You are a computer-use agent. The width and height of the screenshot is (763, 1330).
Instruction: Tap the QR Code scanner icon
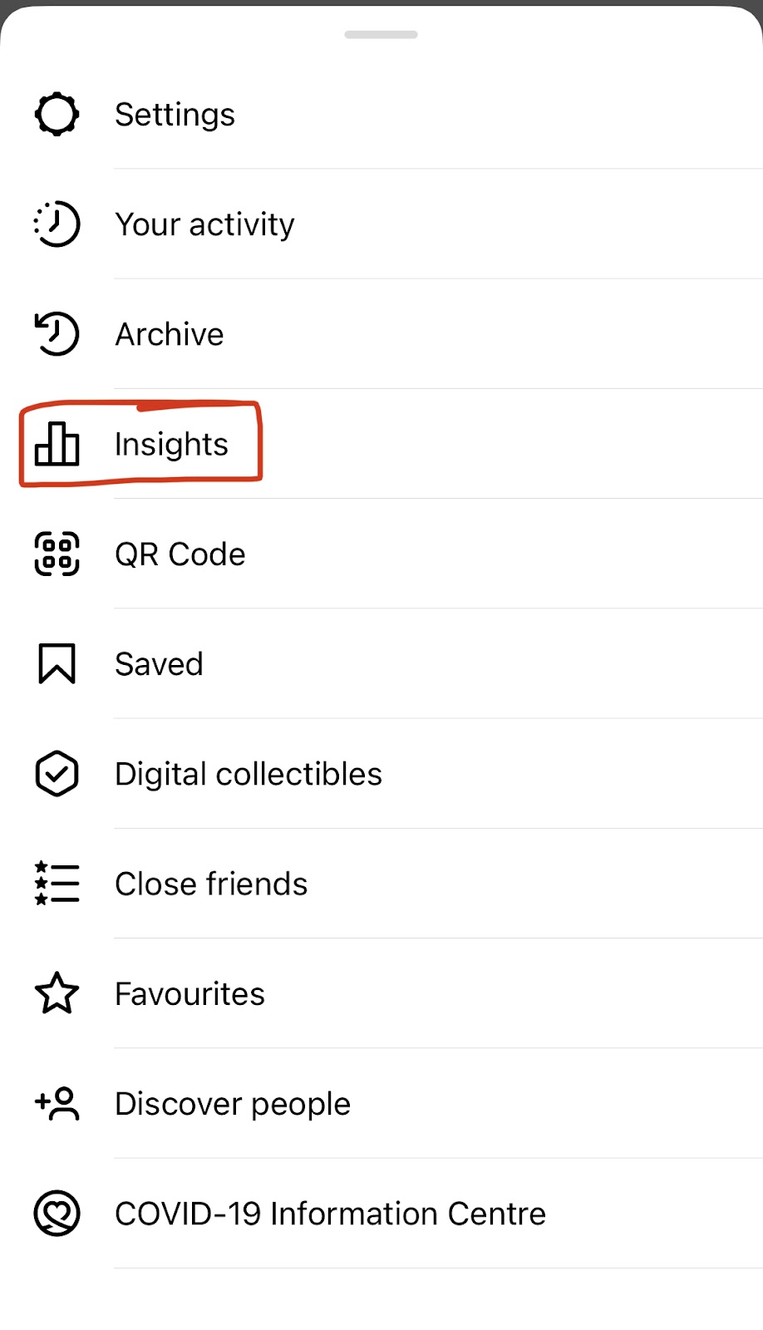pyautogui.click(x=57, y=554)
